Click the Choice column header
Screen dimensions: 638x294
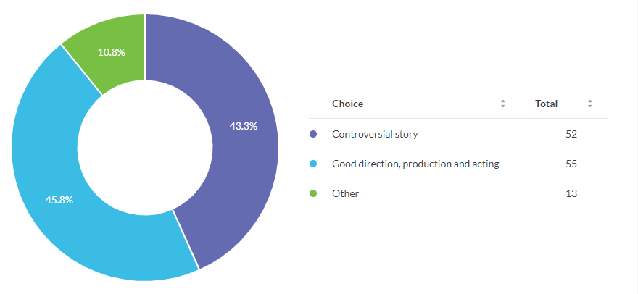tap(347, 104)
